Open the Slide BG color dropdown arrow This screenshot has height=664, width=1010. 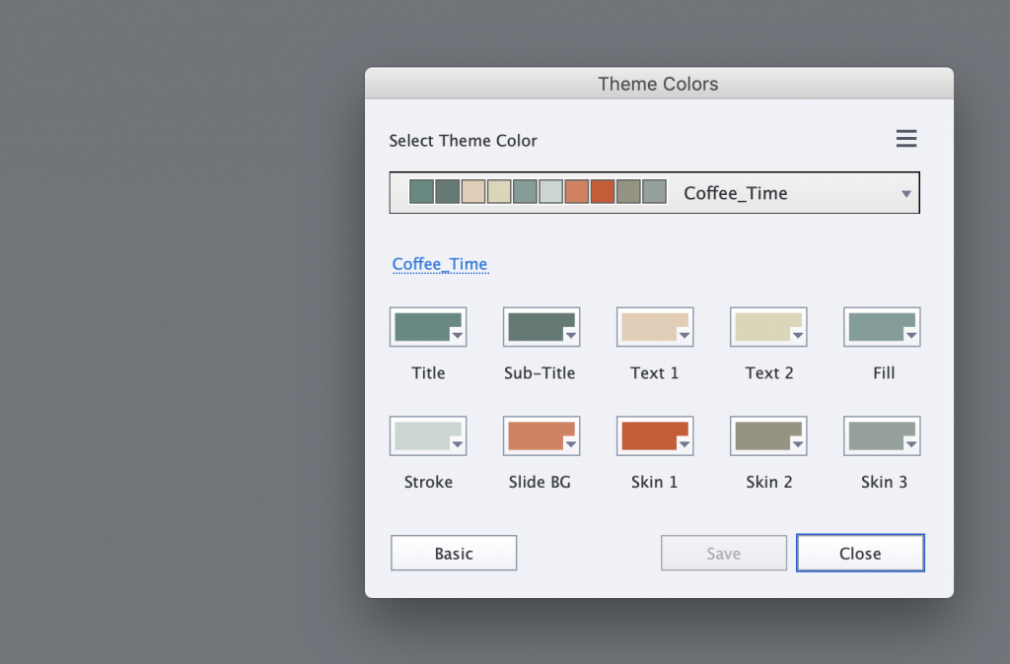click(x=570, y=444)
